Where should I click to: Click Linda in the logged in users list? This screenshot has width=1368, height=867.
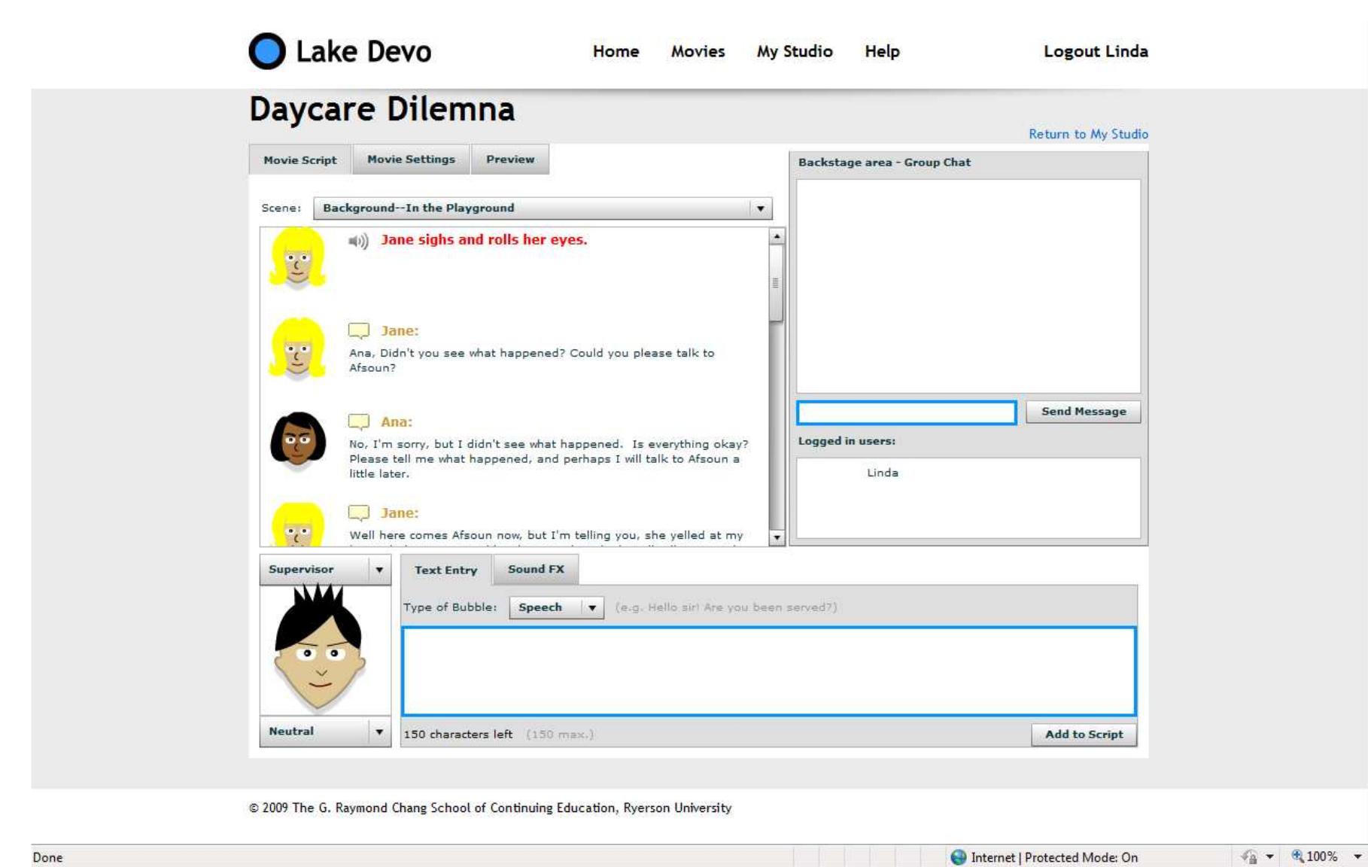[x=883, y=473]
